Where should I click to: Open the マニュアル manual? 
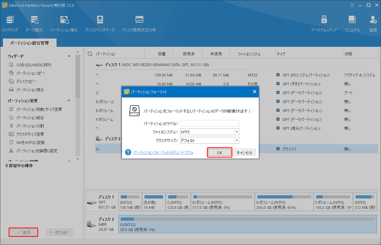point(352,24)
